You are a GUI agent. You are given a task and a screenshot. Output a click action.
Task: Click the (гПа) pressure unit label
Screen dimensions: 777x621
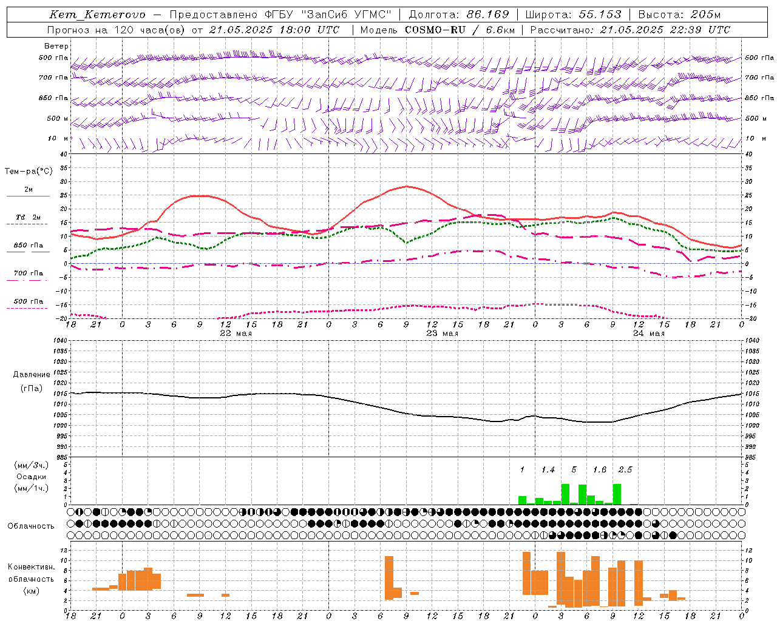pyautogui.click(x=32, y=389)
